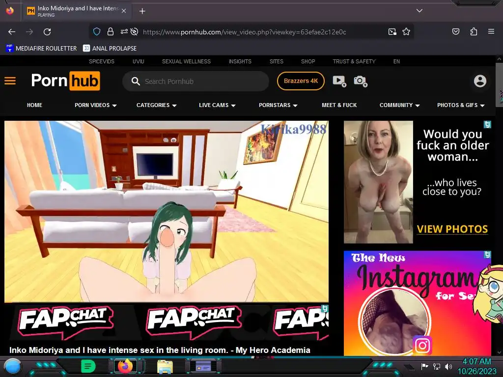Toggle picture-in-picture icon in address bar
This screenshot has width=503, height=377.
pos(392,32)
